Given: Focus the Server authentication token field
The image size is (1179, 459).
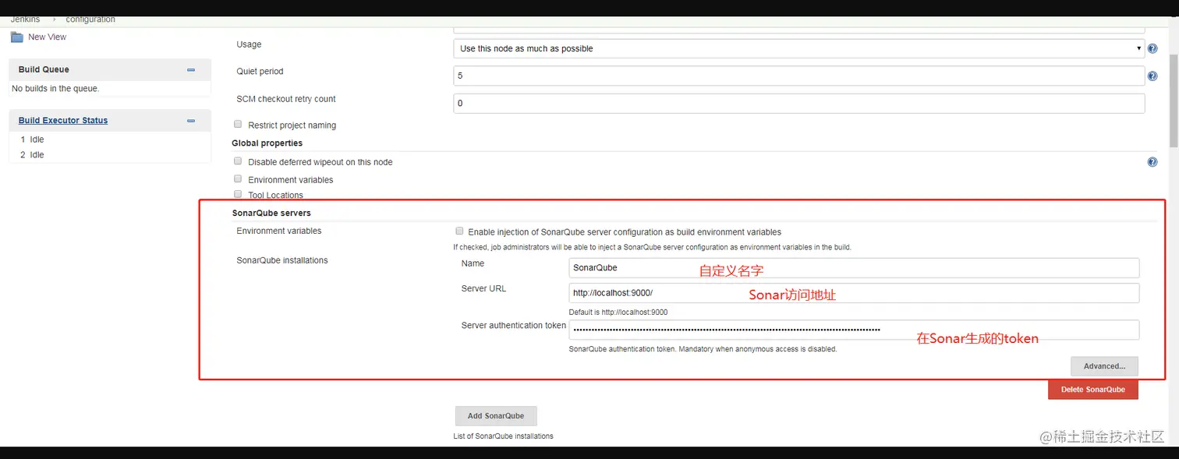Looking at the screenshot, I should (854, 330).
